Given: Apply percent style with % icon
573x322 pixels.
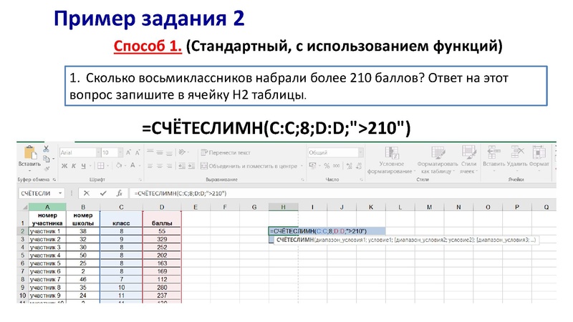Looking at the screenshot, I should pyautogui.click(x=327, y=166).
